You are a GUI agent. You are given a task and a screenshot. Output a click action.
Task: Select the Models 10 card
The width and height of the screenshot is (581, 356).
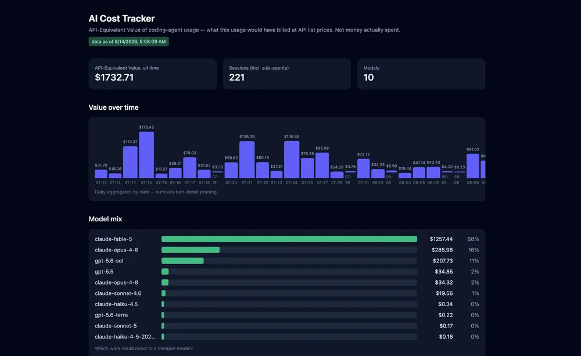click(x=421, y=74)
